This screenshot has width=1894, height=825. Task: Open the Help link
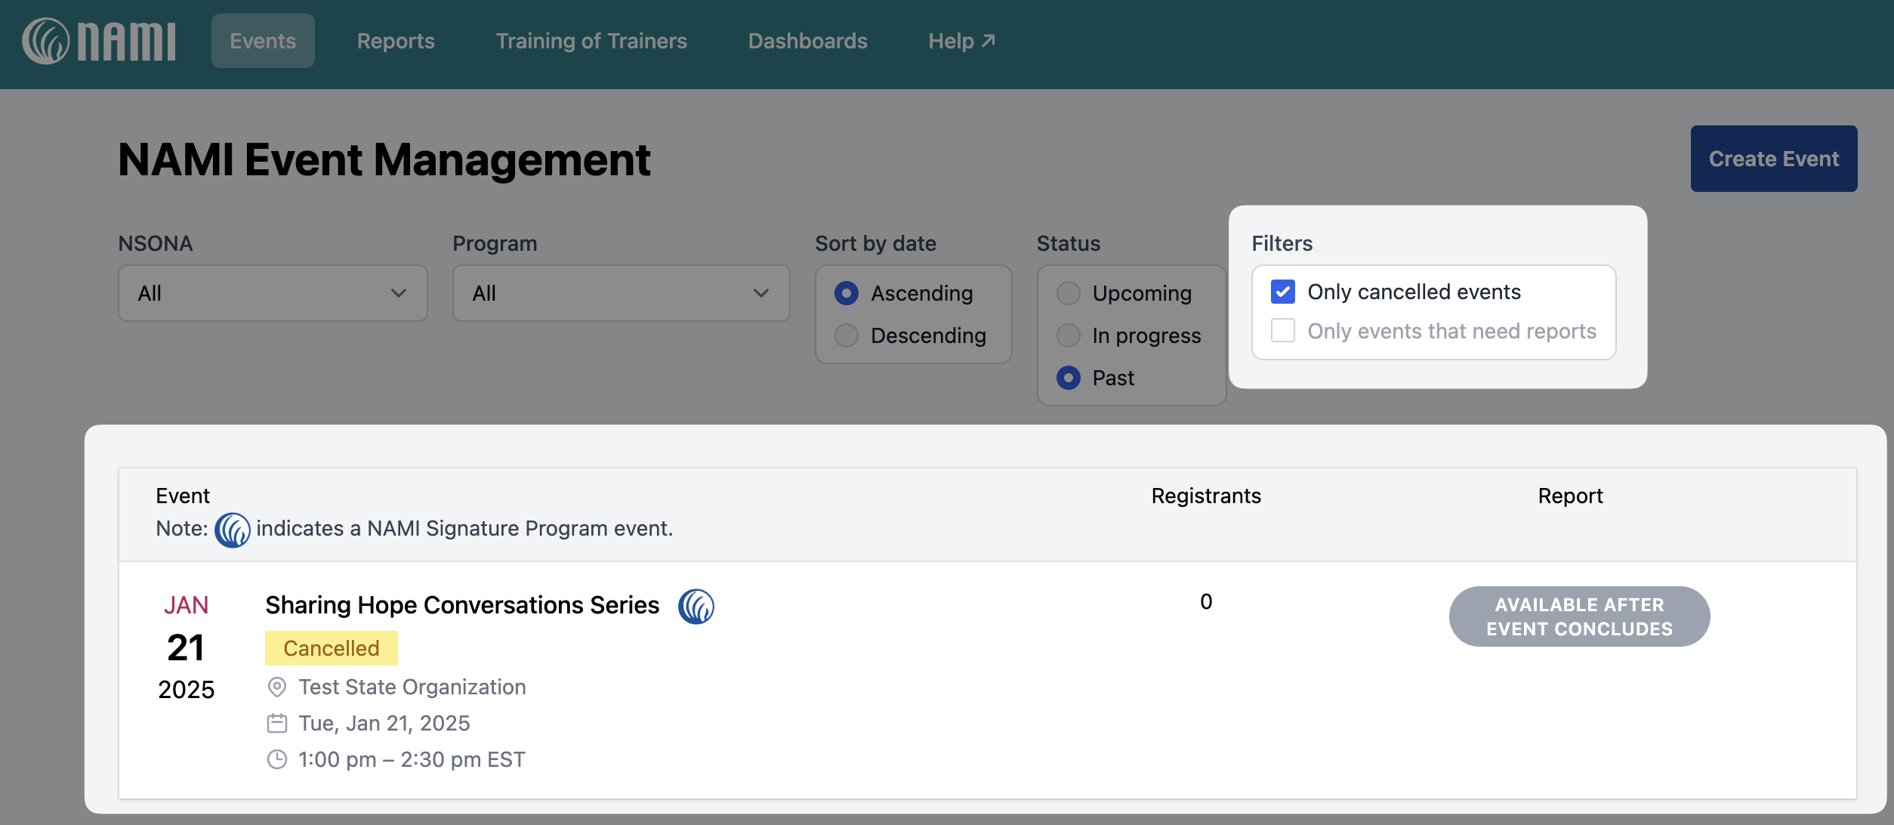point(961,41)
